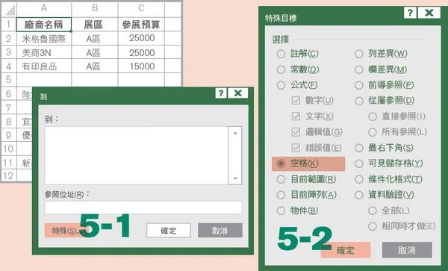Select the 前導參照(P) radio option
The image size is (448, 271).
coord(359,85)
